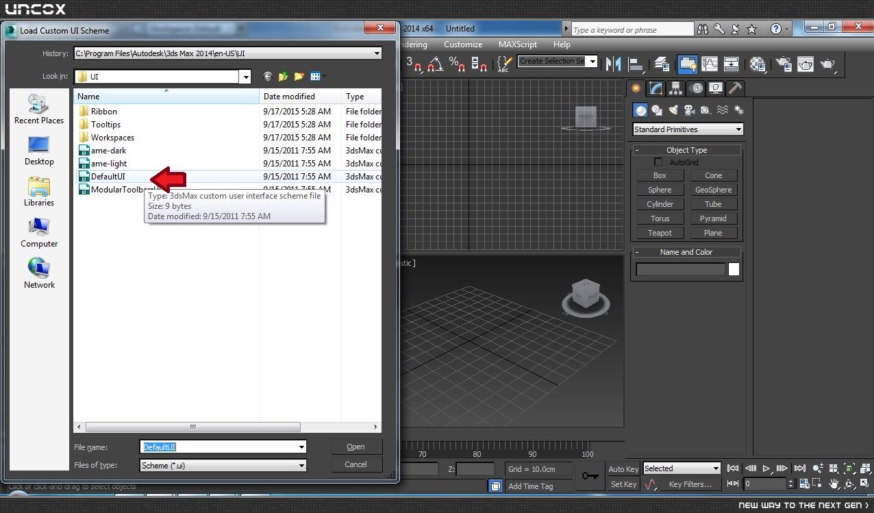Select the Geometry category icon

tap(640, 110)
